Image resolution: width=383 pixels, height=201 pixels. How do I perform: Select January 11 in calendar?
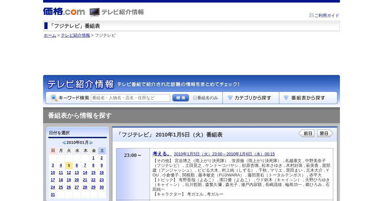pyautogui.click(x=61, y=173)
